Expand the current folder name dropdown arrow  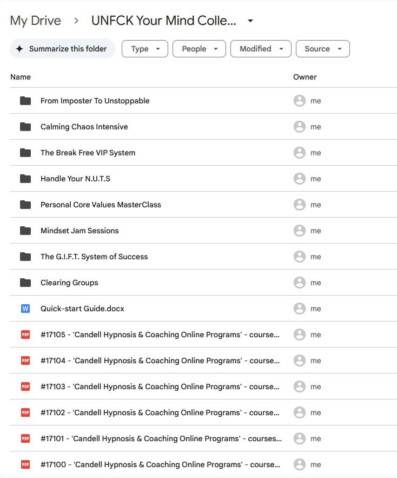[250, 21]
